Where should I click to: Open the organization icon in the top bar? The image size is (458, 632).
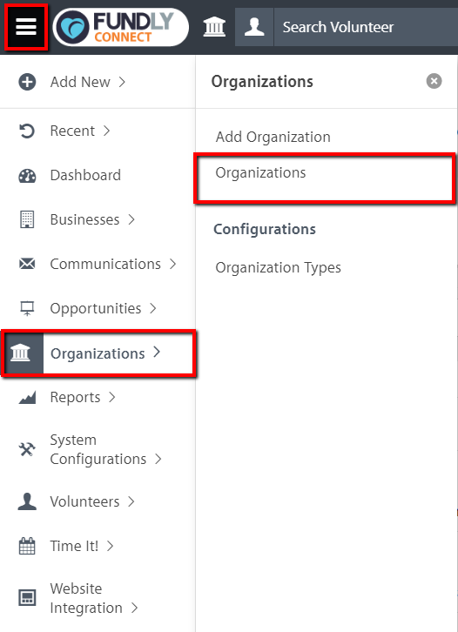(214, 27)
